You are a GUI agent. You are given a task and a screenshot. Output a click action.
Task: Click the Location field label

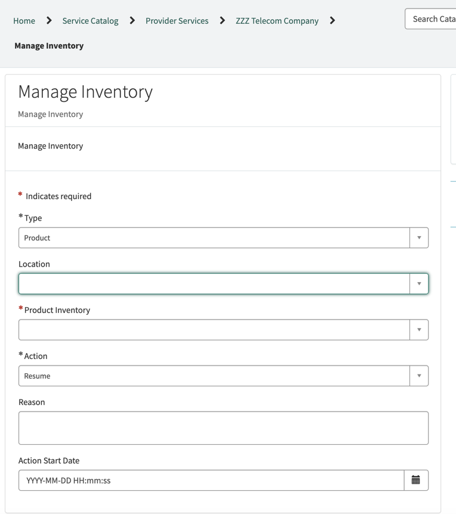point(34,264)
